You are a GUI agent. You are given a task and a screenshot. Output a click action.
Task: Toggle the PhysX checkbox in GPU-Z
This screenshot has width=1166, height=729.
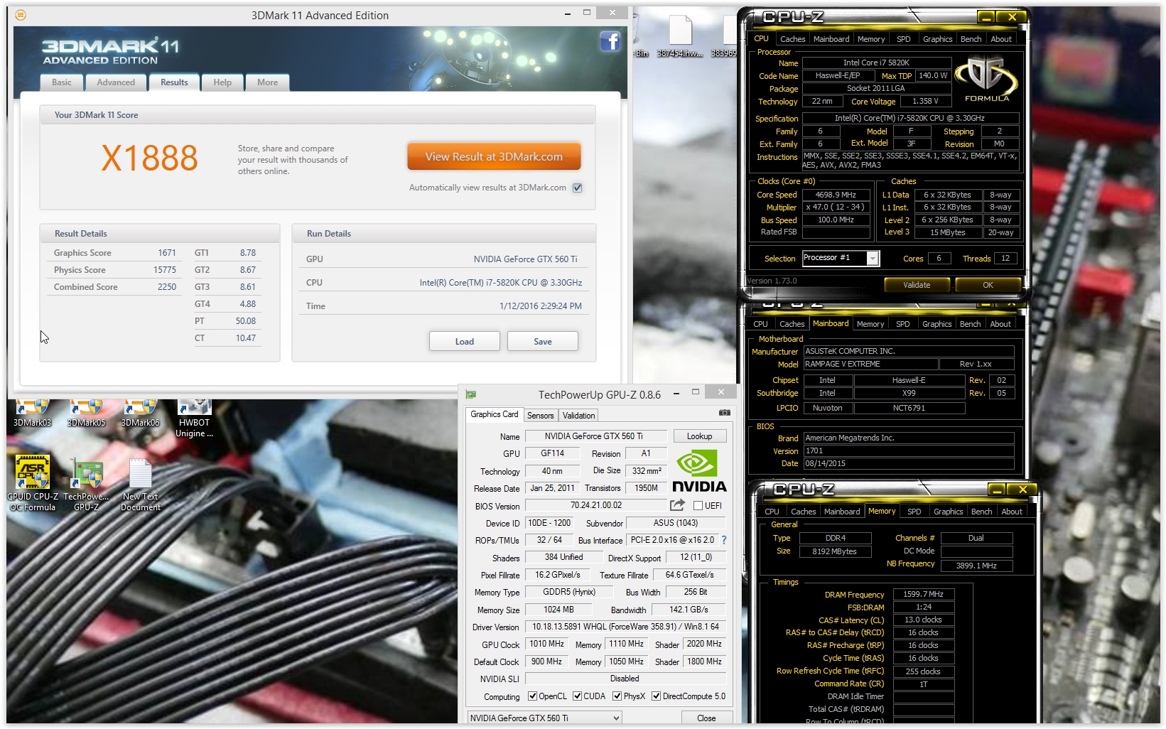coord(617,696)
